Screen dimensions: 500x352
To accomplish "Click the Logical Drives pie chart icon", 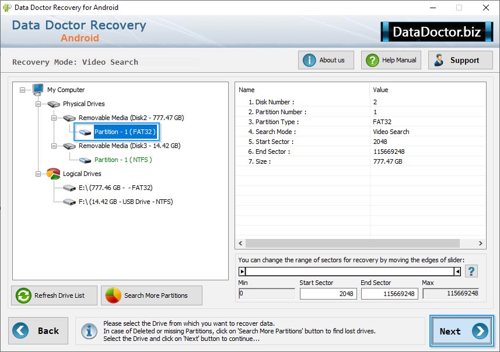I will coord(53,174).
